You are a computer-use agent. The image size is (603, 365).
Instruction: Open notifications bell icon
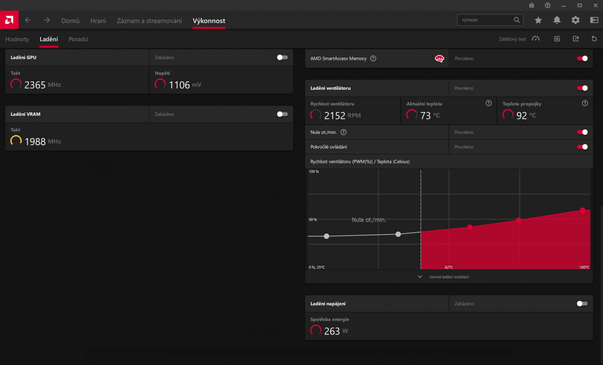pos(557,20)
